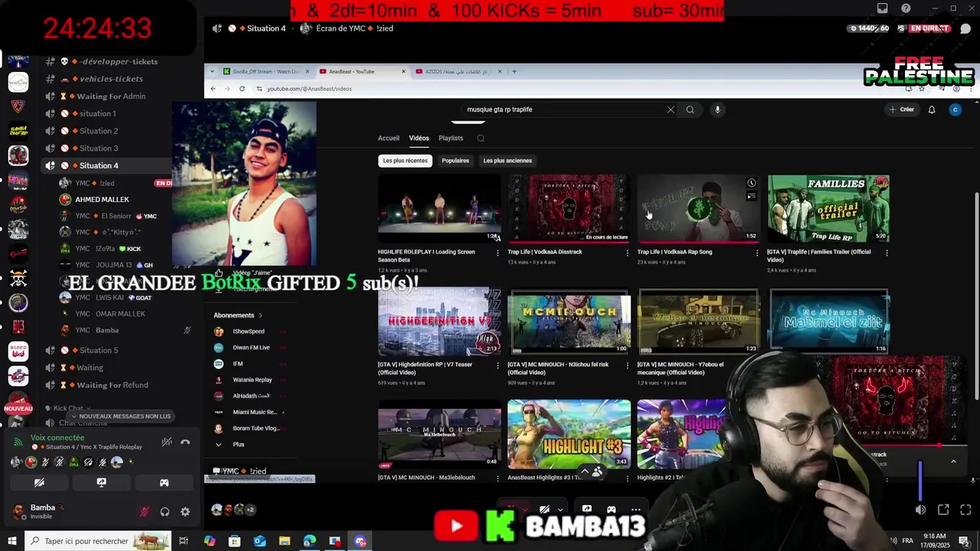
Task: Expand the Abonnements section chevron
Action: (260, 315)
